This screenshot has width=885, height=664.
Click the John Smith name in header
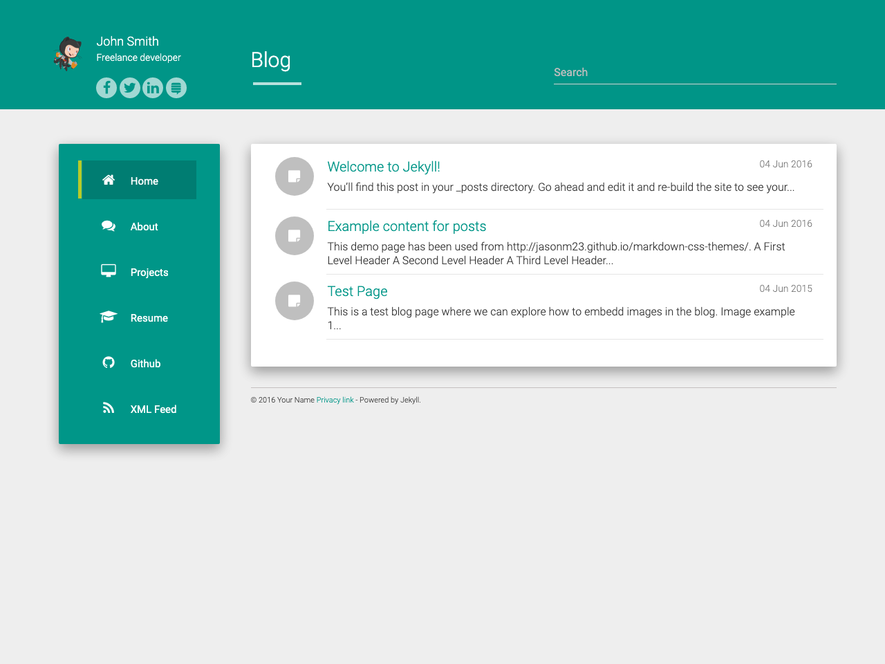(128, 41)
